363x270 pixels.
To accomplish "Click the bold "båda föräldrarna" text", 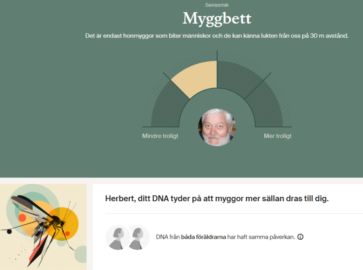I will pos(203,237).
